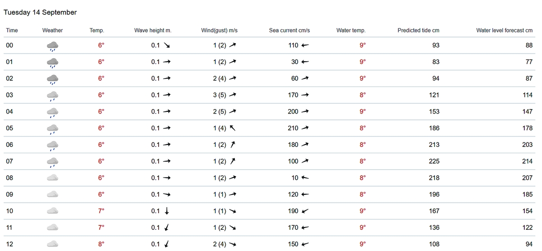
Task: Click the wave direction arrow at 00
Action: point(167,46)
